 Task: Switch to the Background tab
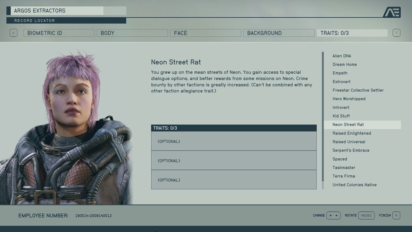(x=279, y=33)
